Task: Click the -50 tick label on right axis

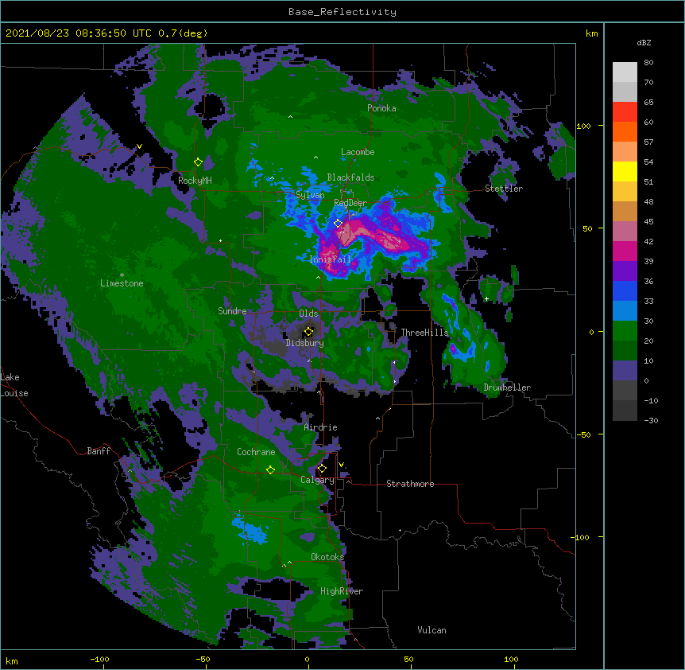Action: pyautogui.click(x=583, y=434)
